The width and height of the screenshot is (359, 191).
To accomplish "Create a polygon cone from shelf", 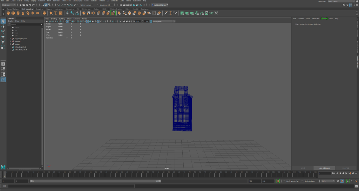I will click(23, 13).
